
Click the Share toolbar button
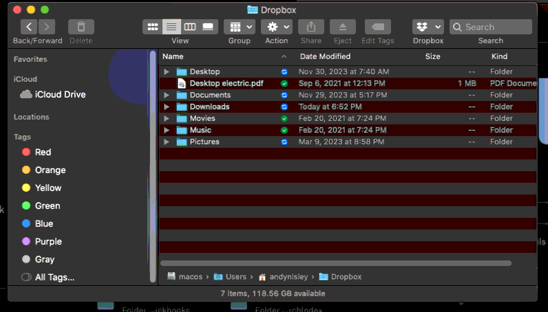311,27
